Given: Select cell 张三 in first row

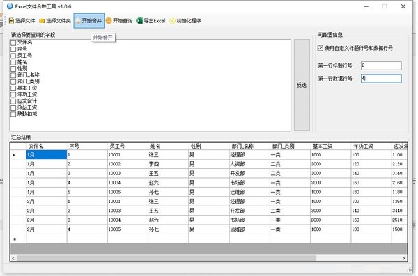Looking at the screenshot, I should (x=168, y=155).
